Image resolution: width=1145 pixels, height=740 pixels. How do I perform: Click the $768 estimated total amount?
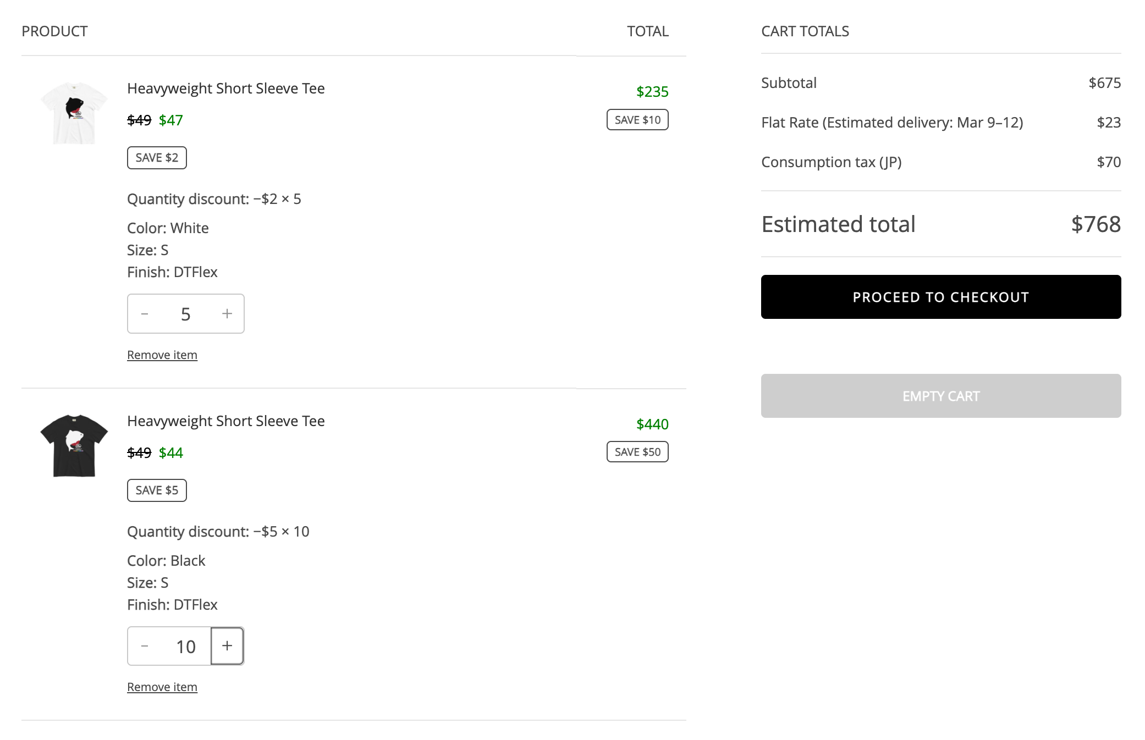tap(1096, 224)
